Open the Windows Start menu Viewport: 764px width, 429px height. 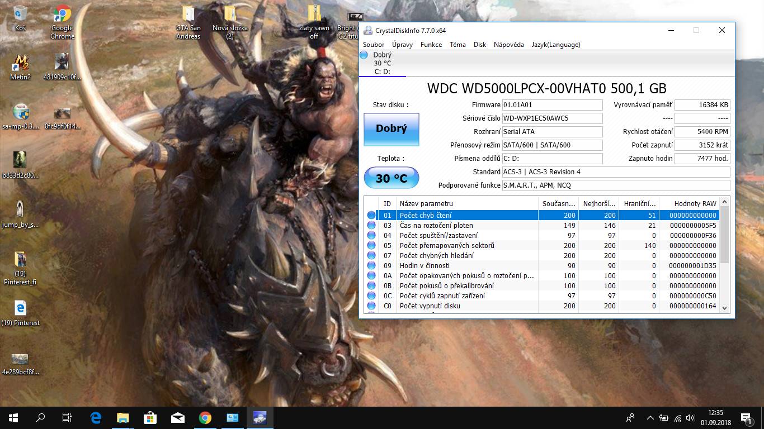click(x=13, y=417)
